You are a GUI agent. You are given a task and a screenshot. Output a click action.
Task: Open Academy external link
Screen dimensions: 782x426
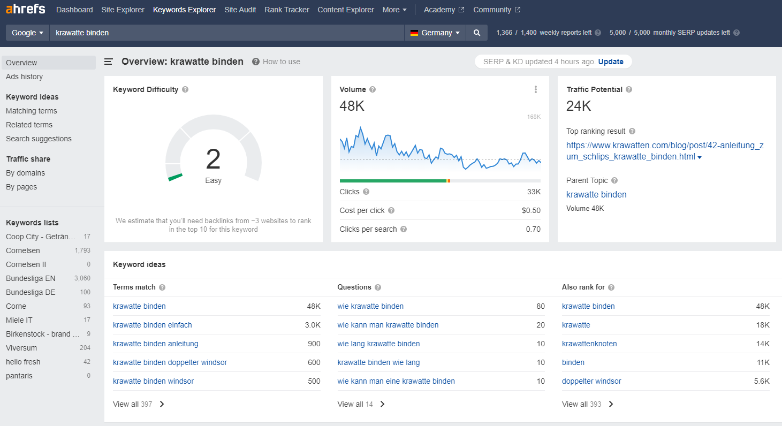point(444,10)
